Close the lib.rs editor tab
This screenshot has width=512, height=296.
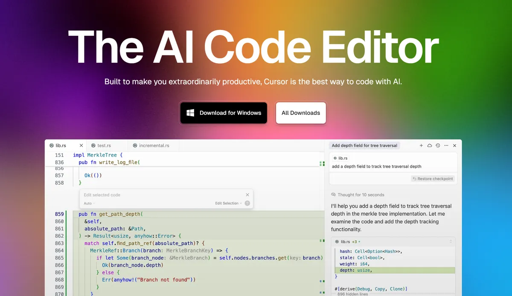point(81,145)
